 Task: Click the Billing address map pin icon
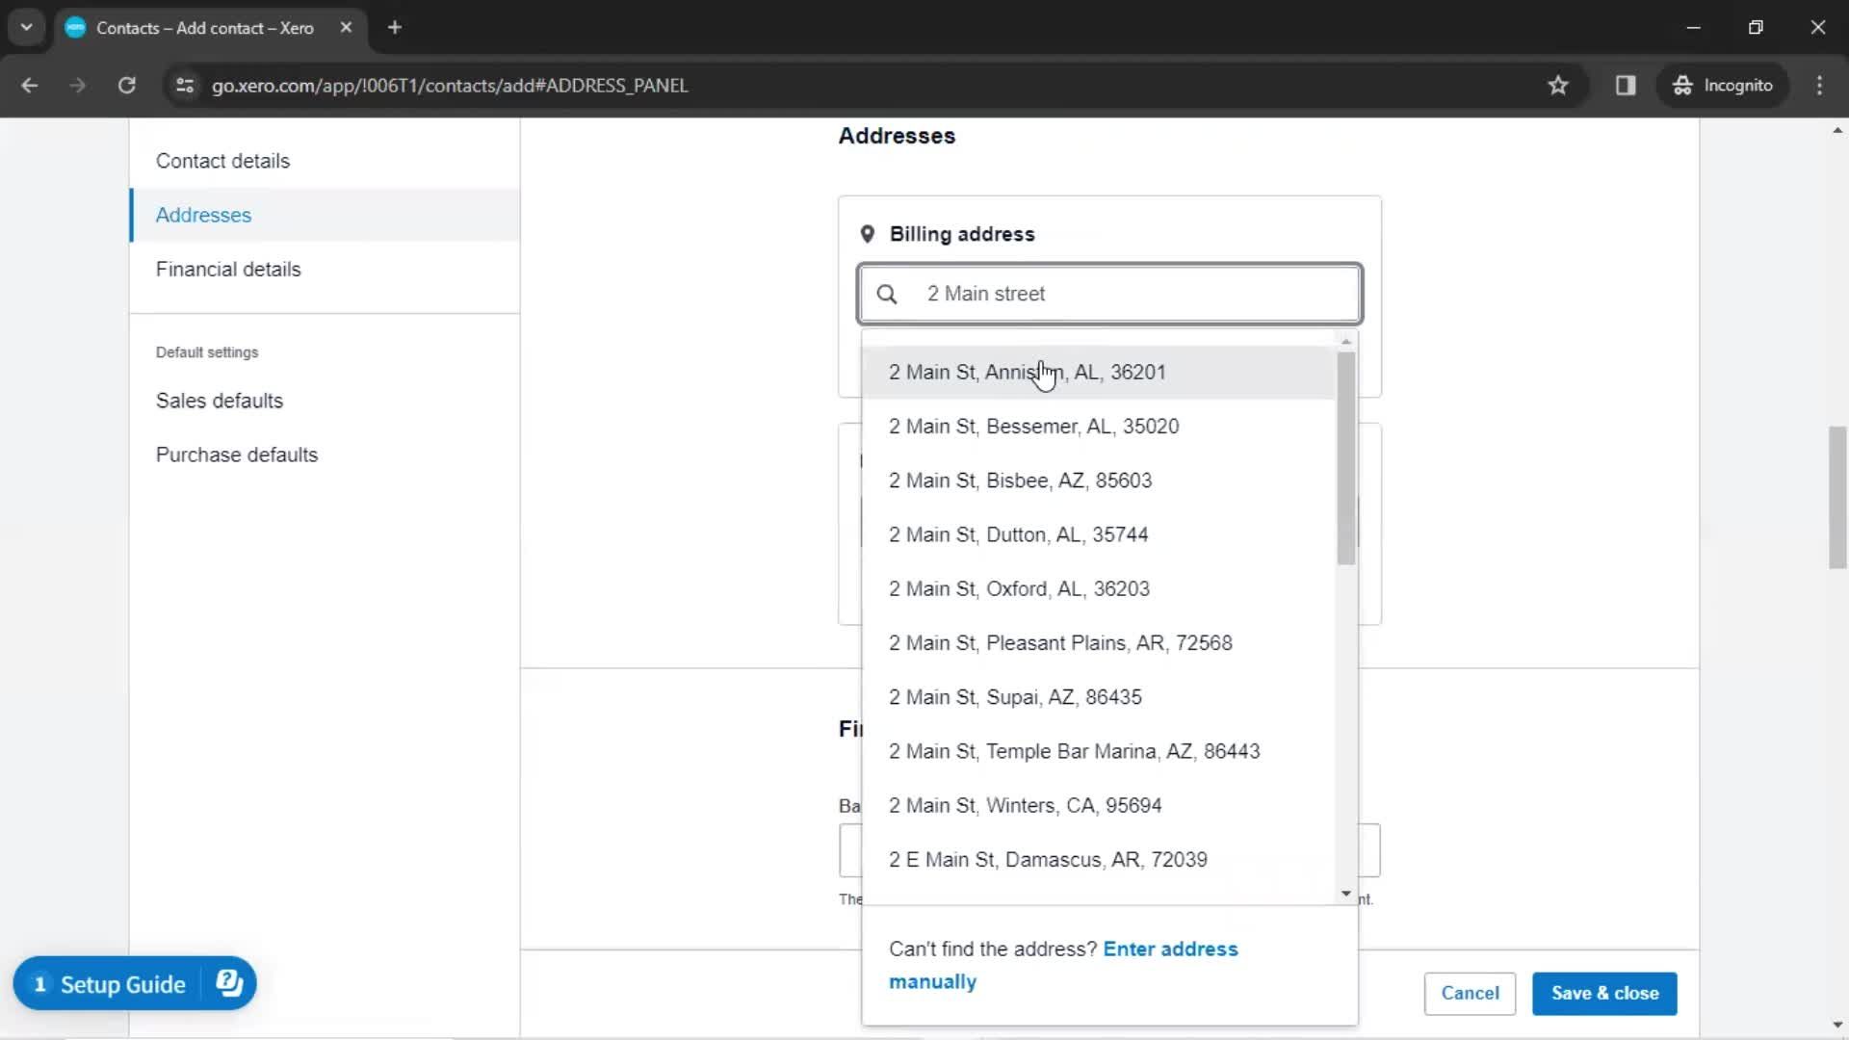868,234
